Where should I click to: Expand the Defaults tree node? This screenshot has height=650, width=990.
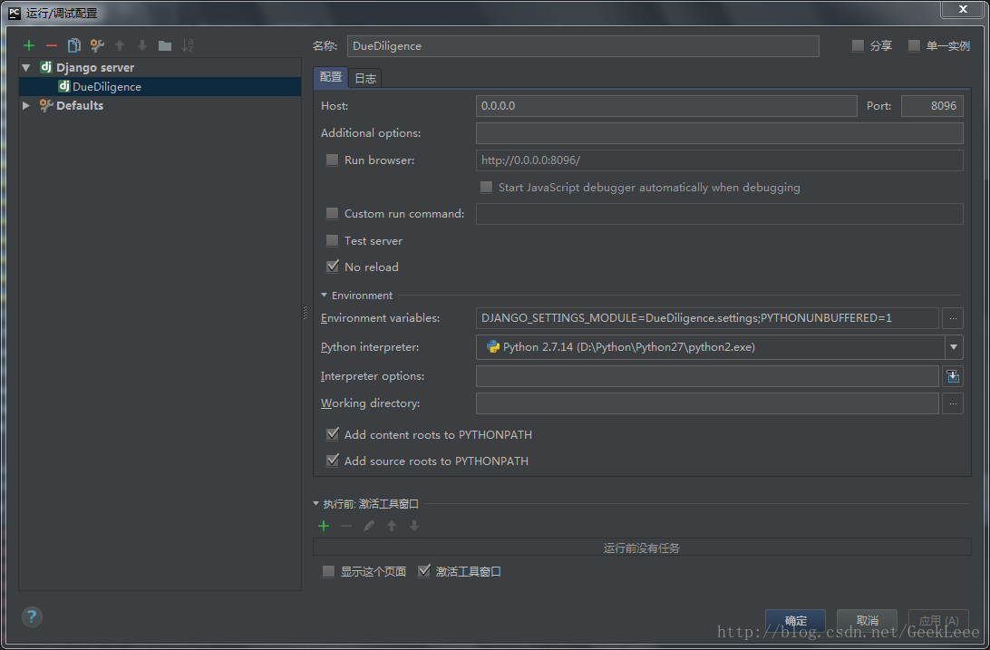point(26,105)
